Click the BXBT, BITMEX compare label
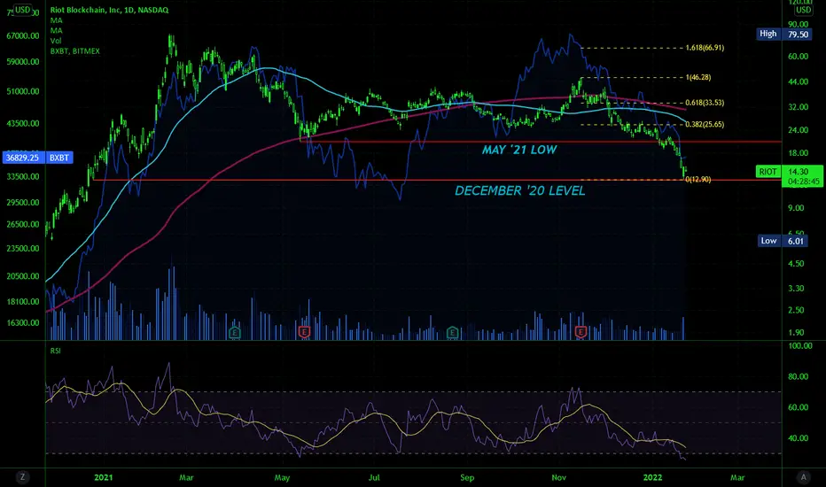Image resolution: width=826 pixels, height=487 pixels. (74, 51)
